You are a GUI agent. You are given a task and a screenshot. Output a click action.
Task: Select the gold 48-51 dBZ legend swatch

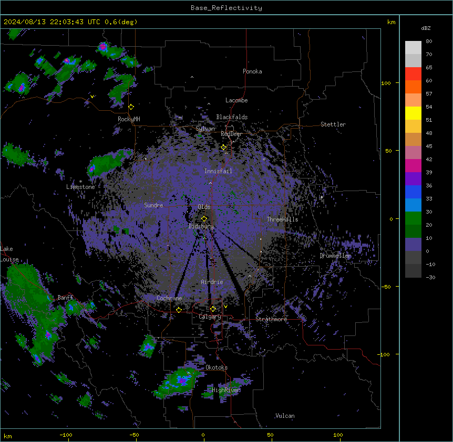point(413,126)
